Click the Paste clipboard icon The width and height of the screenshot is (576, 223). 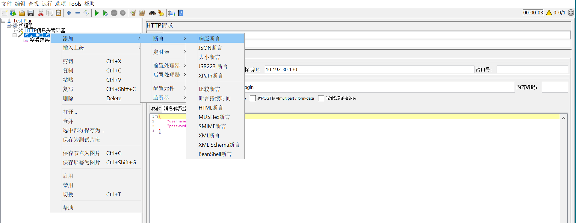pos(58,13)
